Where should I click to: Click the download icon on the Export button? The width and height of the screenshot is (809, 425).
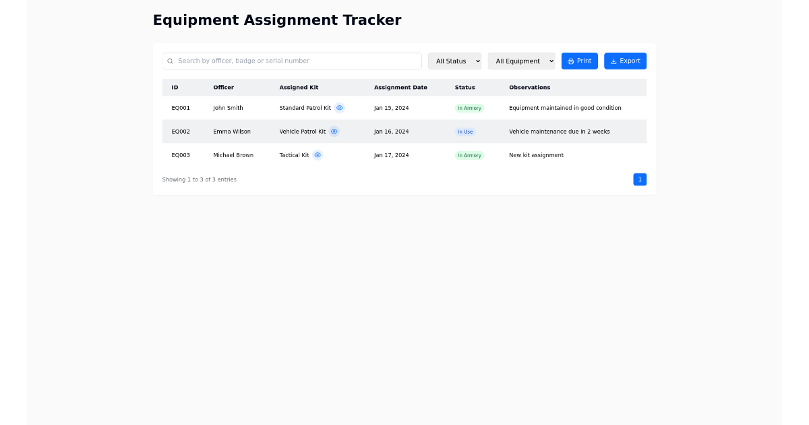click(613, 61)
